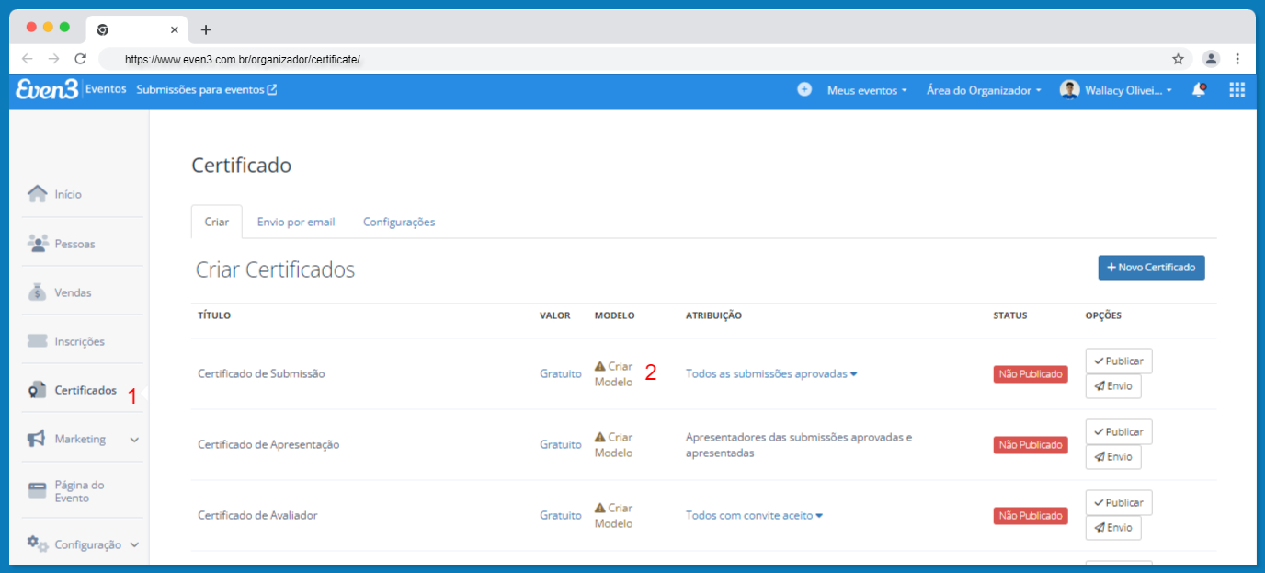Image resolution: width=1265 pixels, height=573 pixels.
Task: Open the notifications bell
Action: point(1199,90)
